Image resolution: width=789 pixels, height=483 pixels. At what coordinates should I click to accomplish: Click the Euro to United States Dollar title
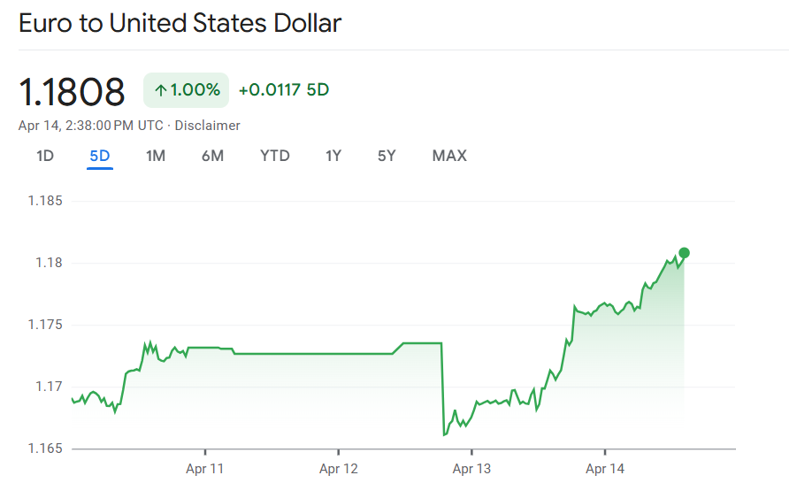pyautogui.click(x=180, y=24)
